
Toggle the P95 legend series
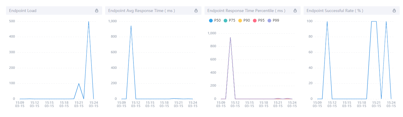click(x=259, y=20)
